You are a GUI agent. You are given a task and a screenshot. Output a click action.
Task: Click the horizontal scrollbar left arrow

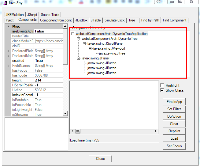click(72, 131)
